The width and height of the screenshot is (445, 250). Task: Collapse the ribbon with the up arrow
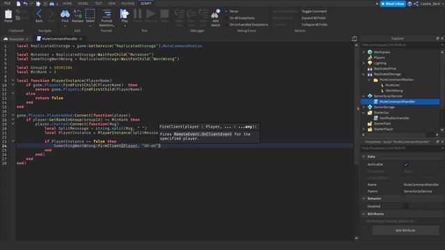pyautogui.click(x=377, y=3)
